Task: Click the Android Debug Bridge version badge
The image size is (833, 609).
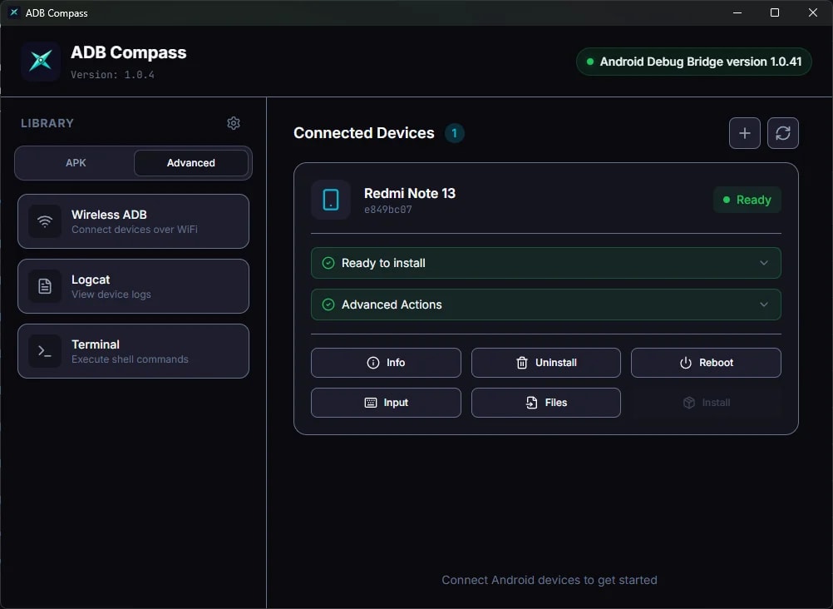Action: (693, 61)
